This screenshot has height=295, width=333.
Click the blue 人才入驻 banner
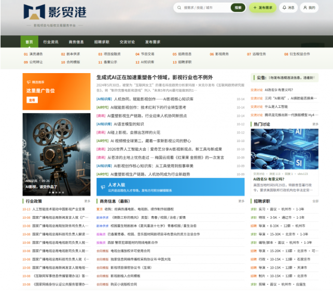tap(170, 187)
